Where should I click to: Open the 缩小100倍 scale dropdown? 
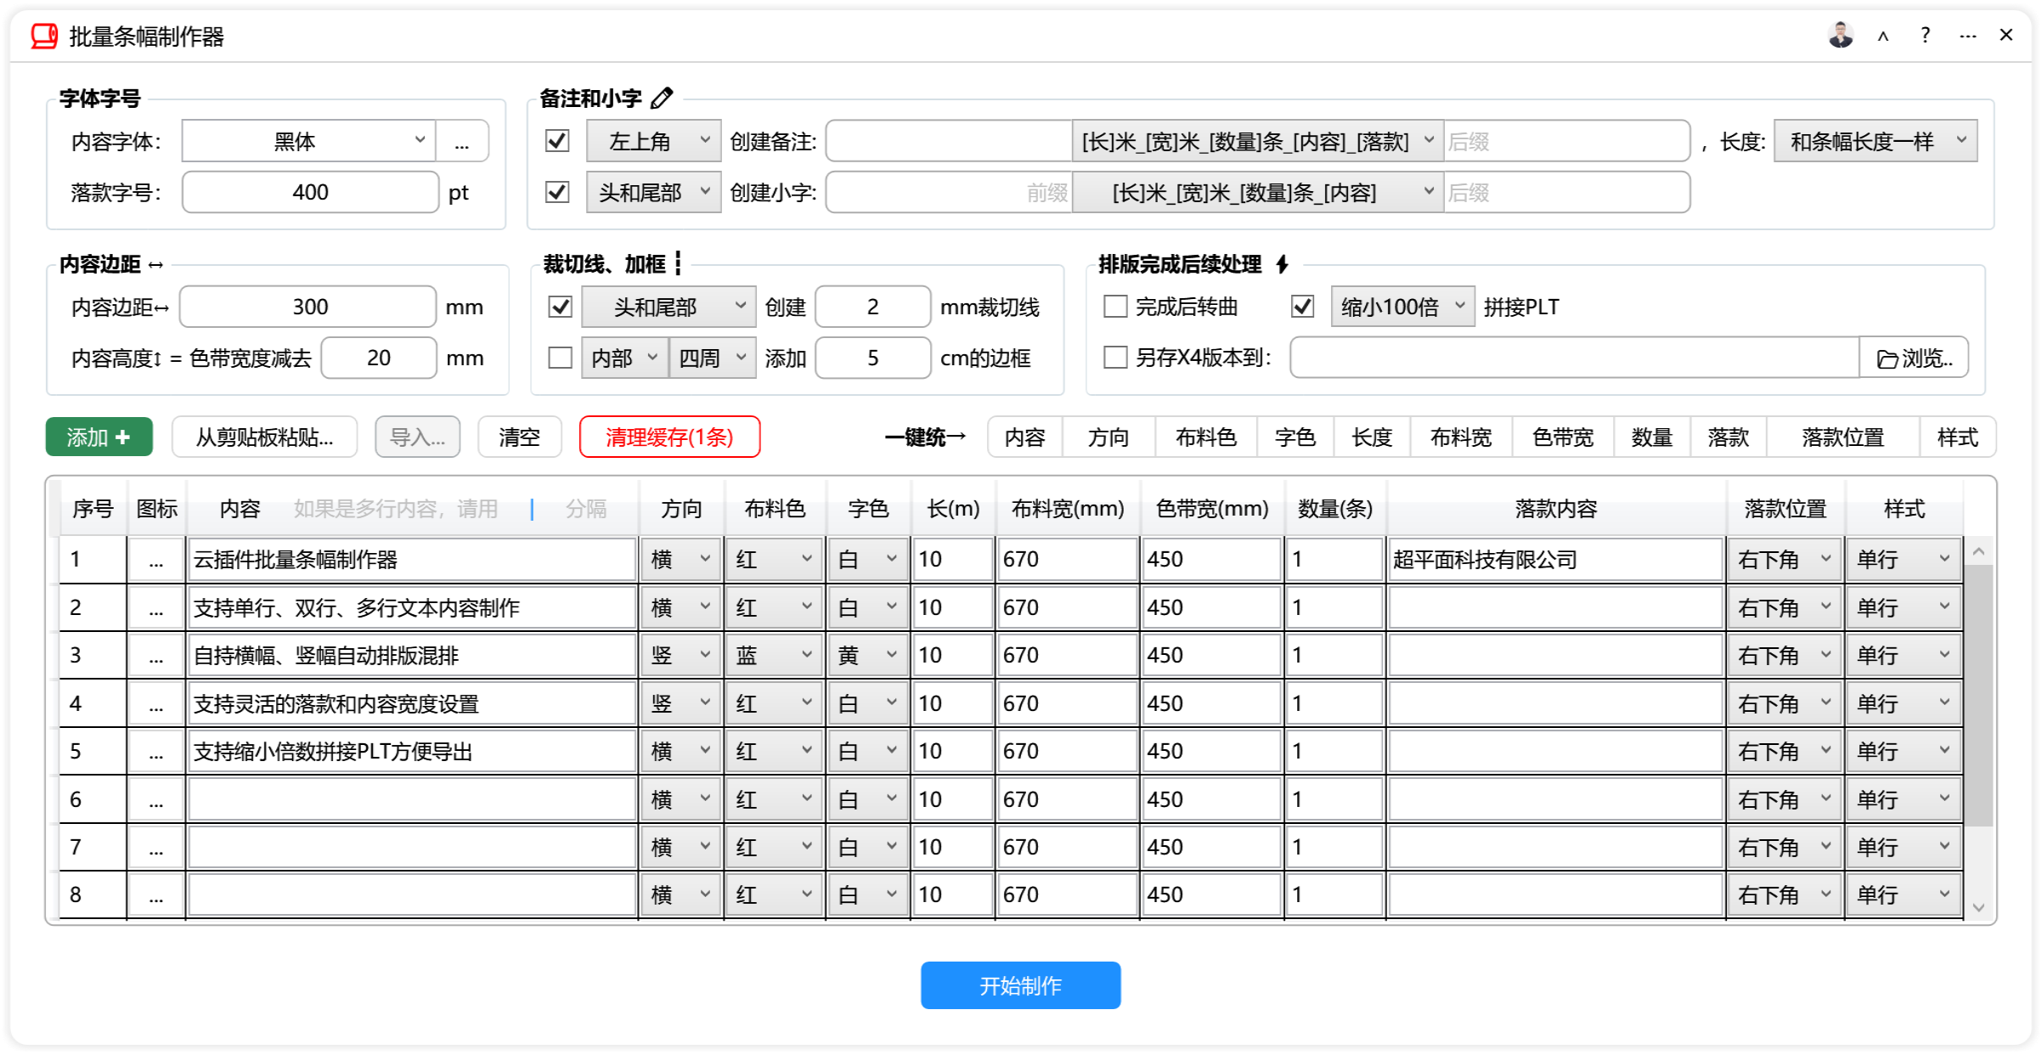[x=1402, y=307]
